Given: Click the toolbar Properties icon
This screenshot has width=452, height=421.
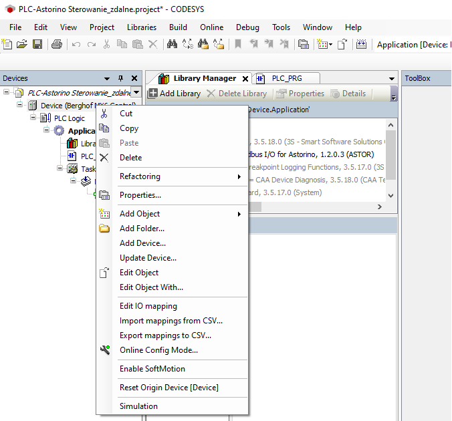Looking at the screenshot, I should pos(304,44).
